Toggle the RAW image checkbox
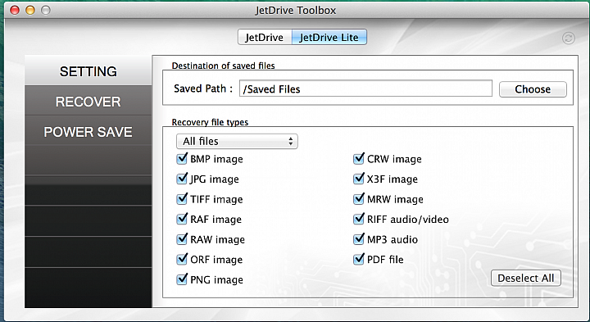The width and height of the screenshot is (590, 322). 182,239
